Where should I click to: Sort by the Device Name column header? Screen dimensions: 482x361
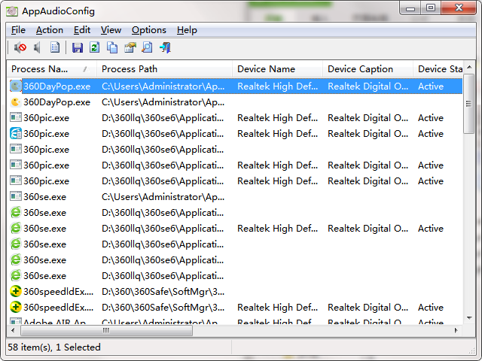[266, 69]
